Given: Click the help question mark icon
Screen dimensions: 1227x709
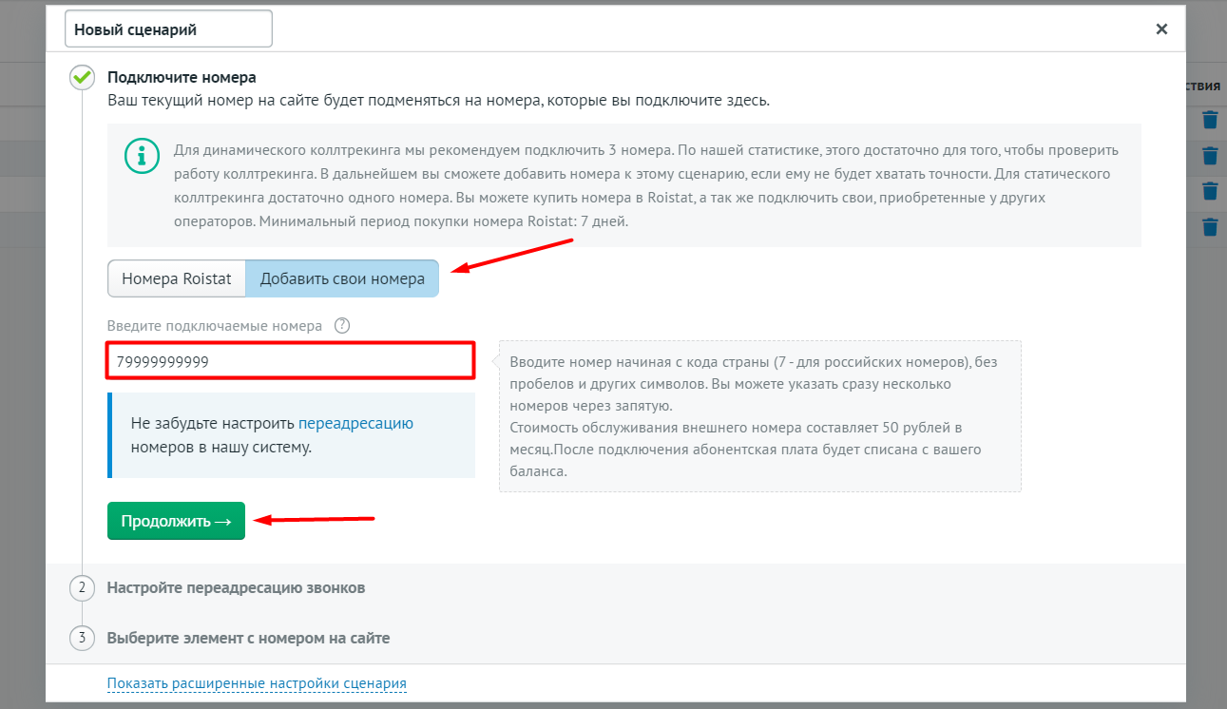Looking at the screenshot, I should coord(342,325).
